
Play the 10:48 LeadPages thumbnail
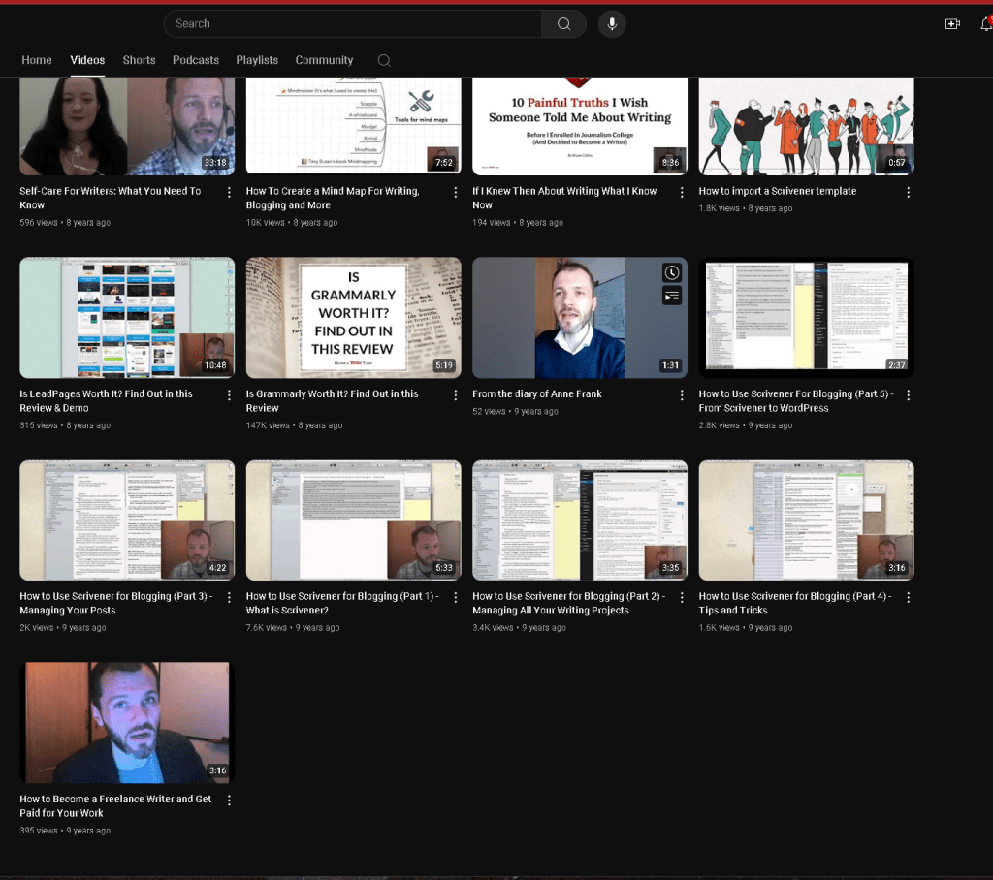(x=127, y=318)
